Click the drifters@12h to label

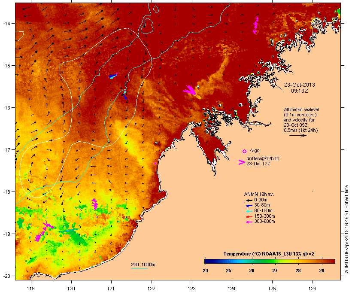point(263,158)
